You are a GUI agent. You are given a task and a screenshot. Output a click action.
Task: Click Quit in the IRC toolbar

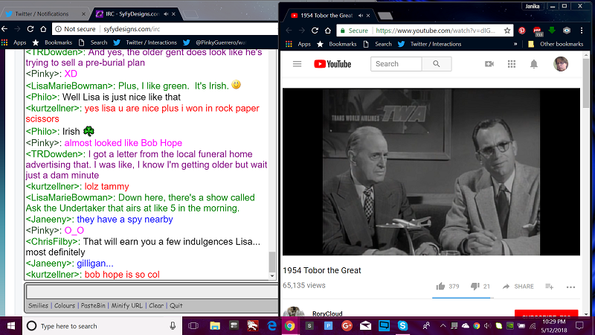(x=176, y=306)
